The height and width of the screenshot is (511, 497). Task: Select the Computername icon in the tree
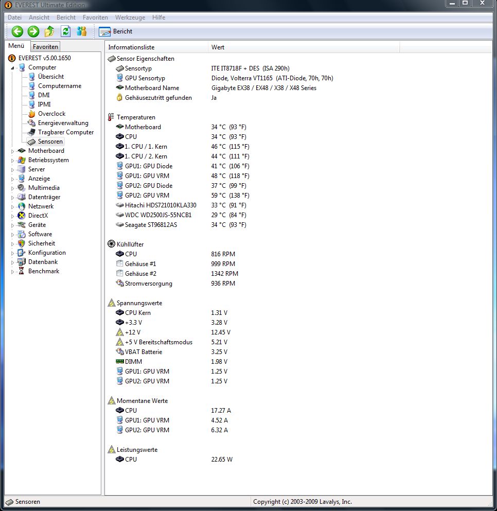[31, 86]
